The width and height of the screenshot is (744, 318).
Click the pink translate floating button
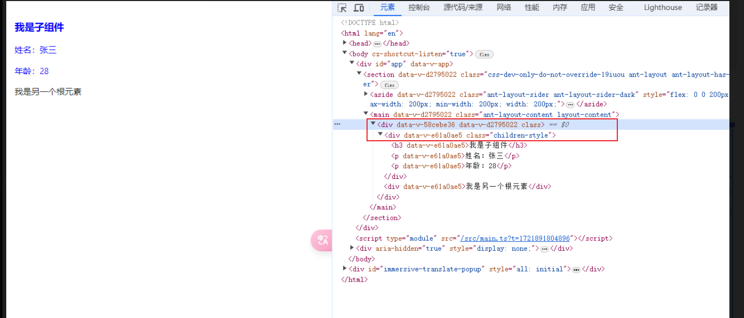pyautogui.click(x=321, y=240)
